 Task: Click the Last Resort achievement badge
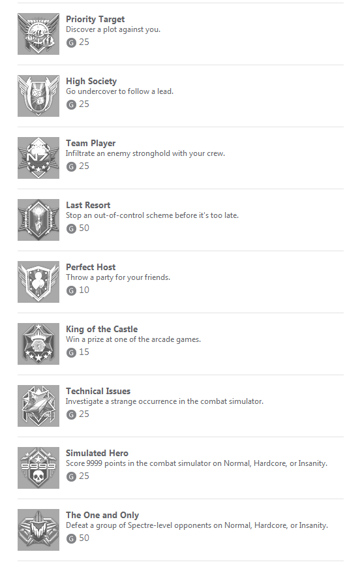coord(38,219)
